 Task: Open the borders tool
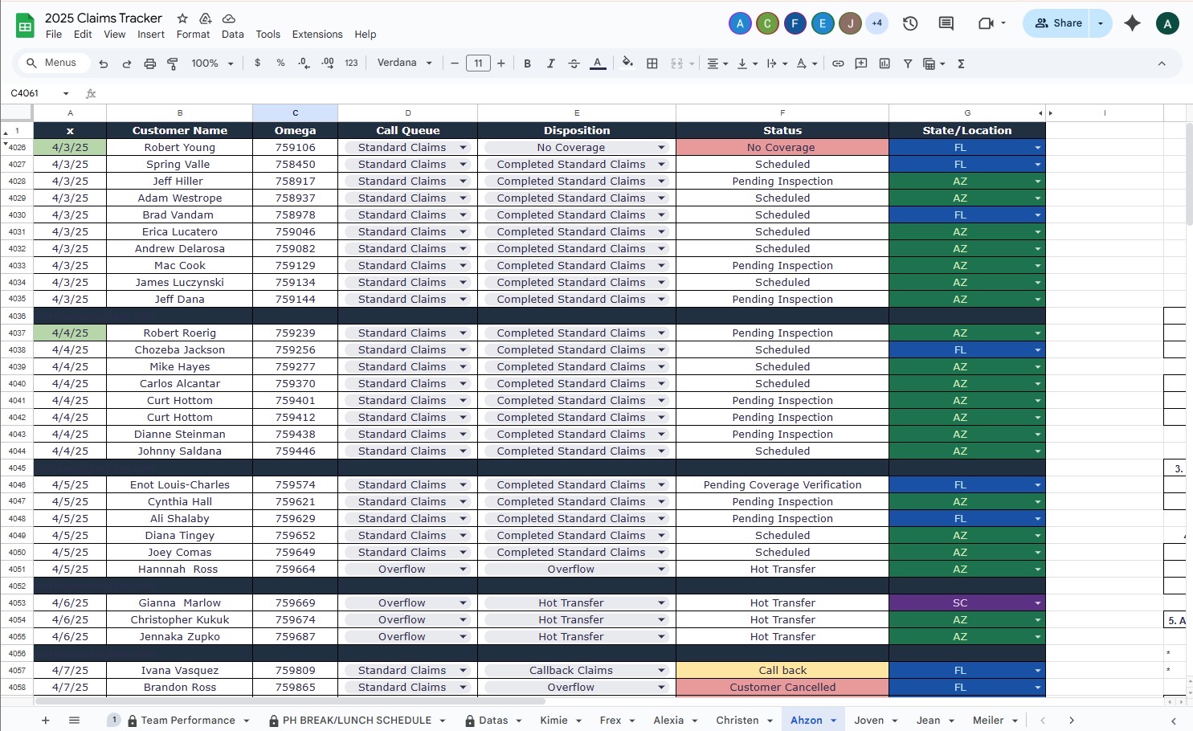click(x=652, y=63)
